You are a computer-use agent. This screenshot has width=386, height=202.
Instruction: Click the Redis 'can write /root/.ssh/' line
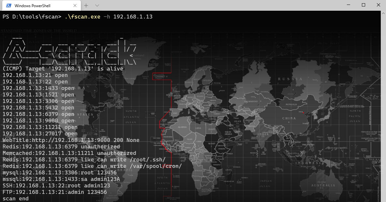click(84, 159)
